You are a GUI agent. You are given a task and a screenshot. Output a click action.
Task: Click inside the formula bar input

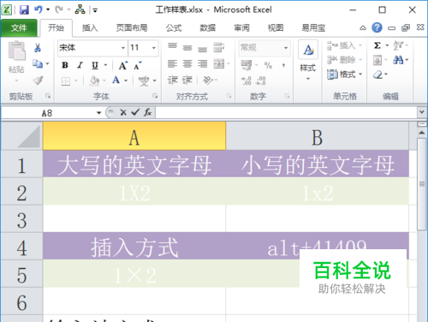[x=286, y=112]
